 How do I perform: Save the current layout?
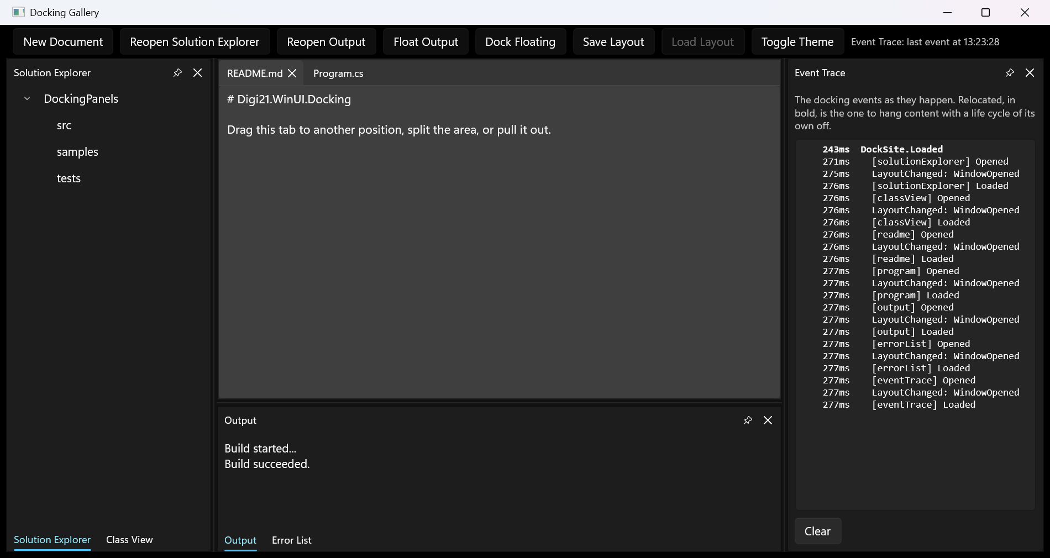tap(613, 42)
